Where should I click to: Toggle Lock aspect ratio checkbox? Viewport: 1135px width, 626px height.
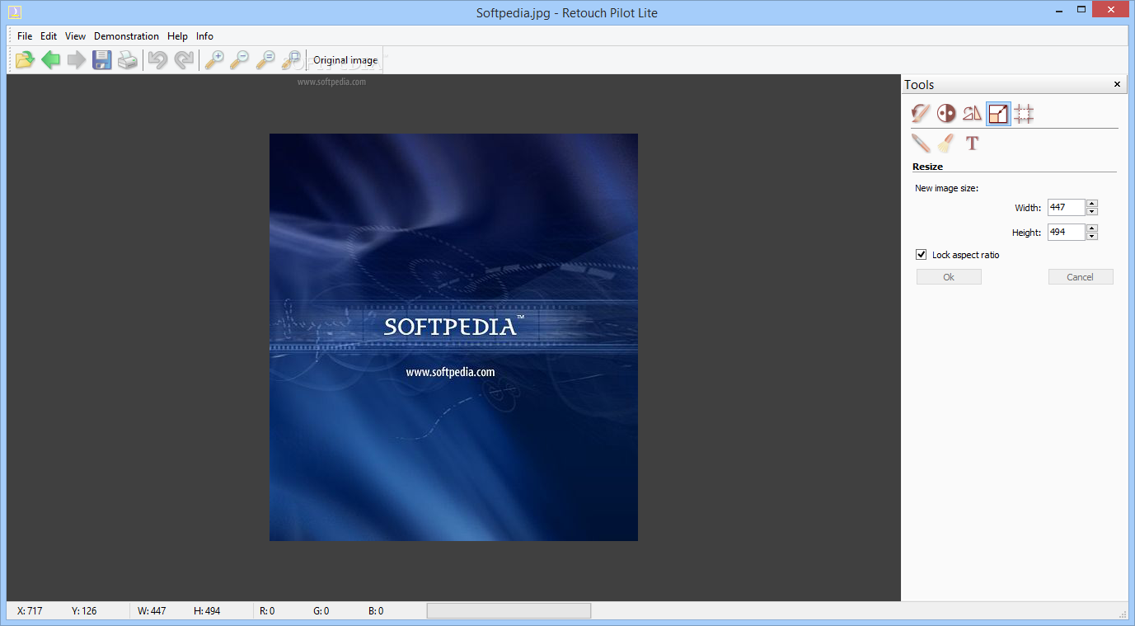click(922, 255)
